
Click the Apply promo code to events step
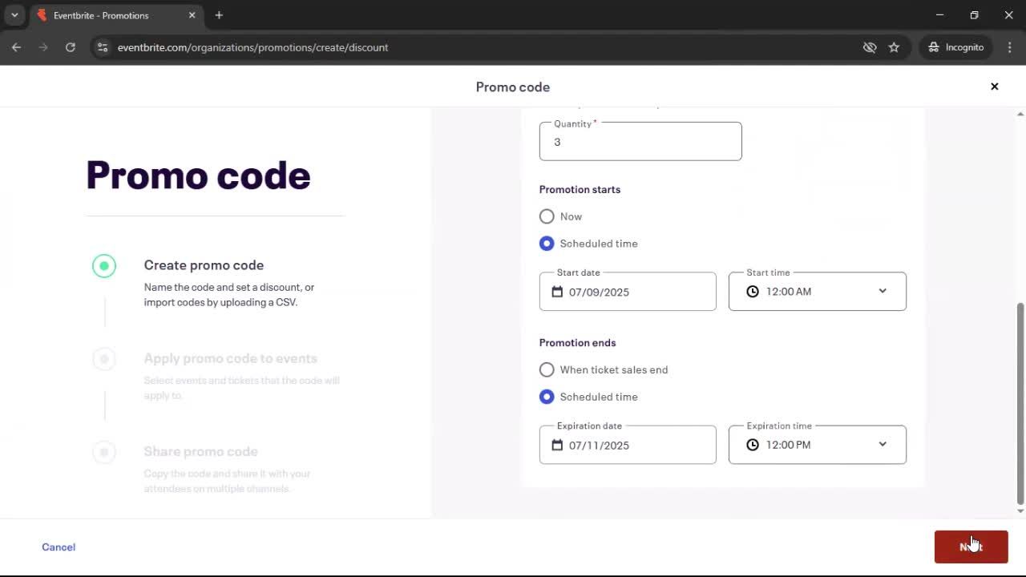(x=230, y=358)
